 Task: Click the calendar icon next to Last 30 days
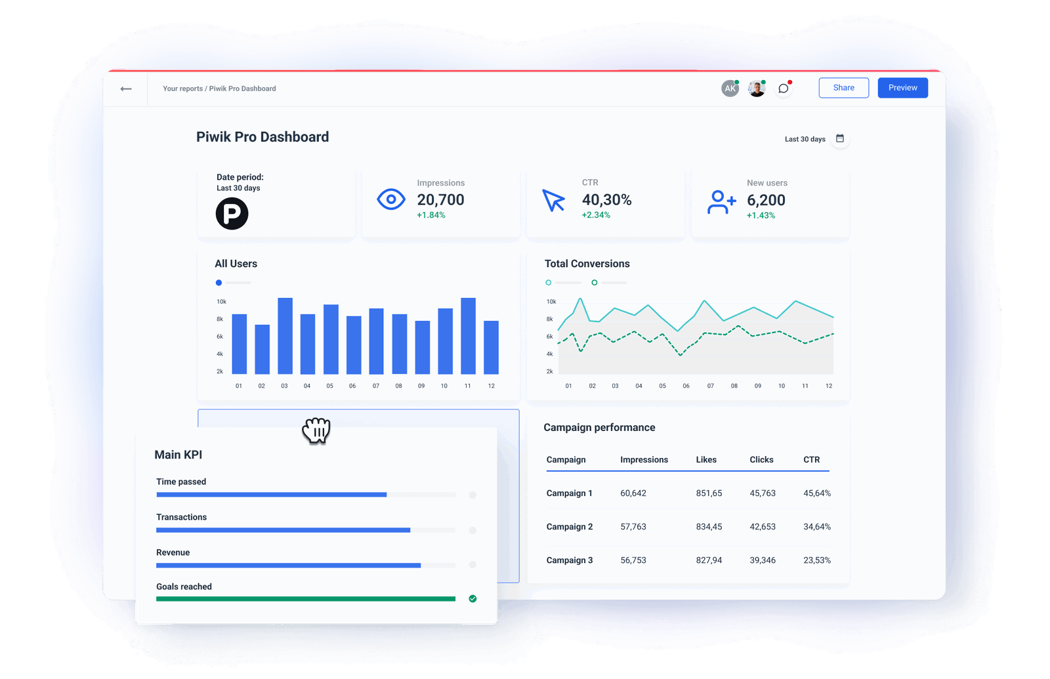tap(840, 138)
